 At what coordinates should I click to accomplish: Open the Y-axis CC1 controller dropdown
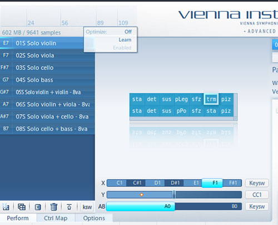(257, 195)
